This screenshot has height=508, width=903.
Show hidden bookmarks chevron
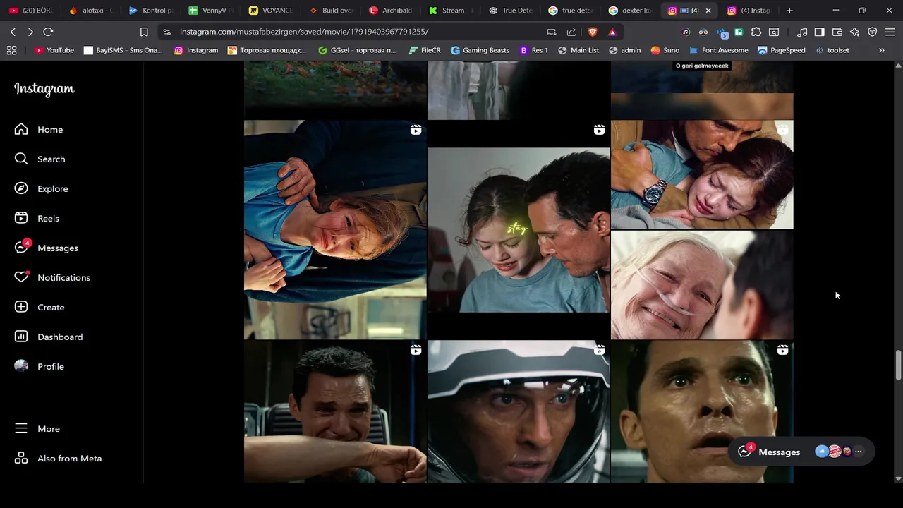click(x=881, y=50)
